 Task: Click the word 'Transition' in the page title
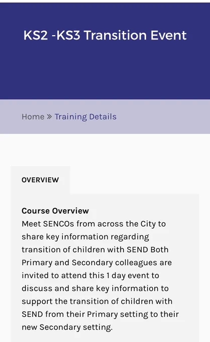(115, 35)
